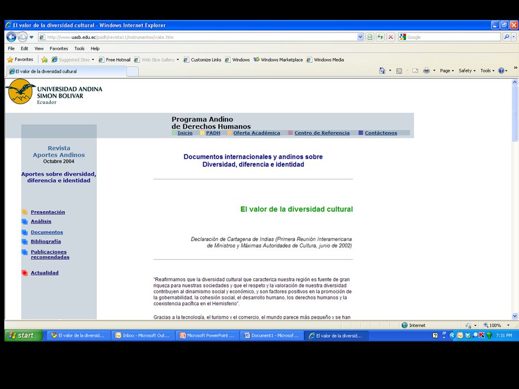Open Publicaciones recomendadas link
Screen dimensions: 519x389
50,254
